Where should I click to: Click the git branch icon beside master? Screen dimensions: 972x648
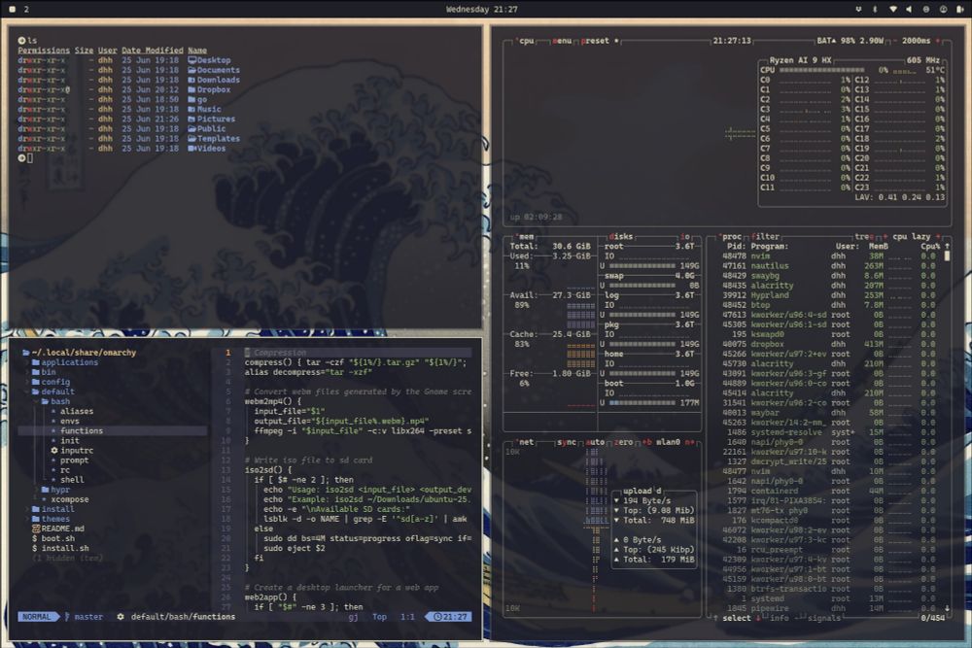(x=67, y=617)
